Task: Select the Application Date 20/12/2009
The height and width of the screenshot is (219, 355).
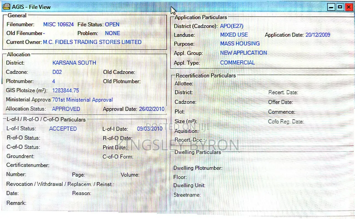Action: pos(318,35)
